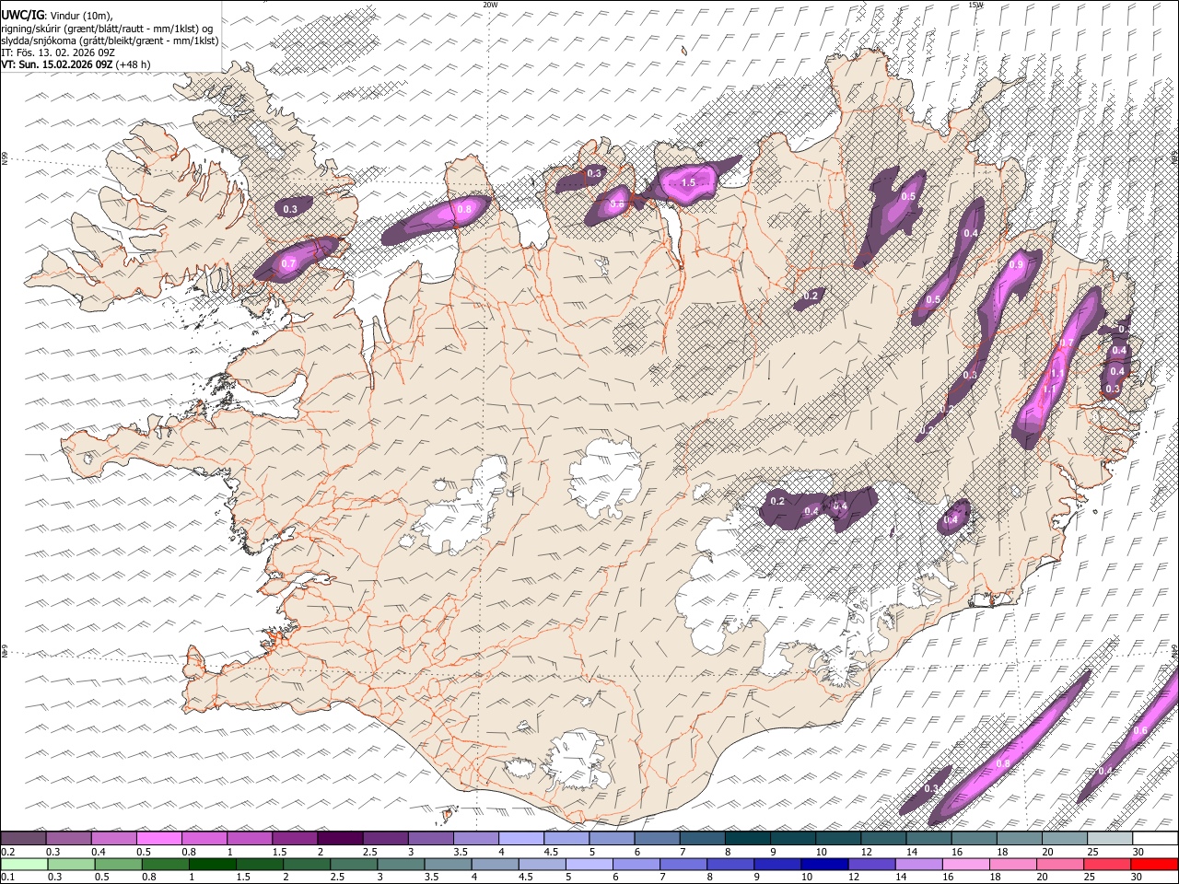Click the 'UWC/IG' title text
The height and width of the screenshot is (884, 1179).
[22, 15]
